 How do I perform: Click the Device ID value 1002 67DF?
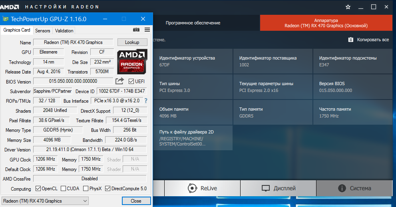[x=122, y=91]
